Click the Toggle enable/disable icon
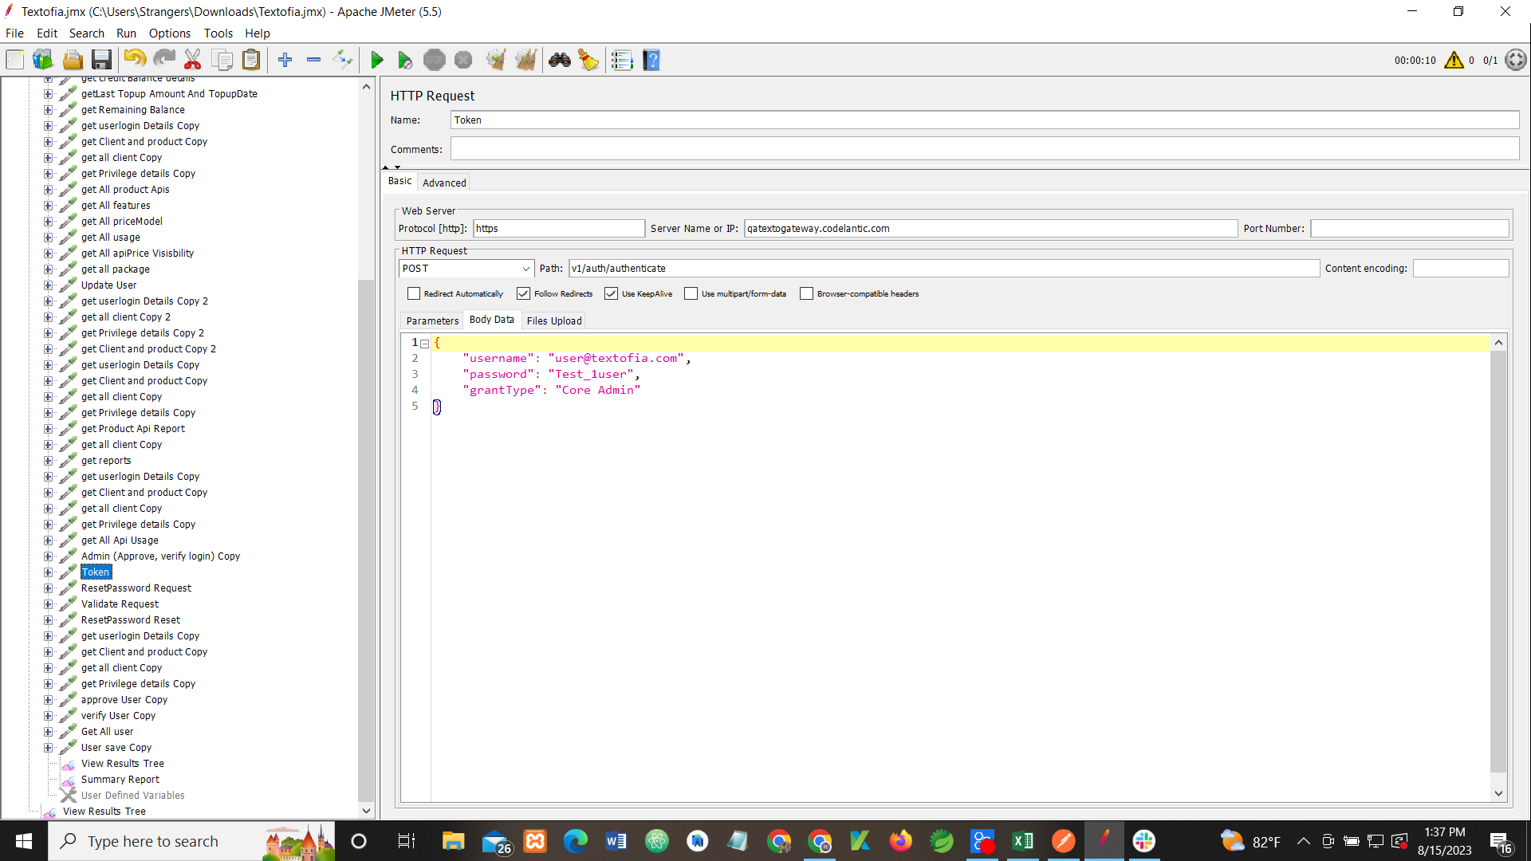Image resolution: width=1531 pixels, height=861 pixels. pyautogui.click(x=343, y=60)
